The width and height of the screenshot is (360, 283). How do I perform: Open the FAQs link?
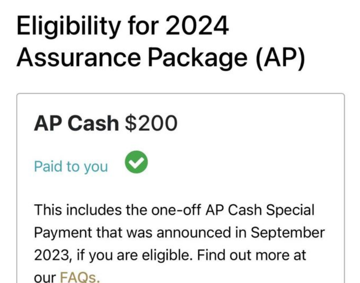80,277
